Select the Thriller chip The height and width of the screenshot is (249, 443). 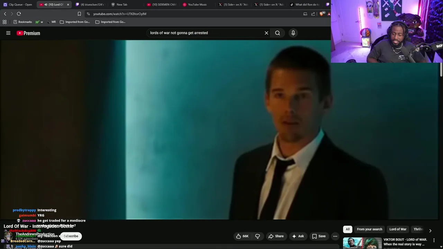tap(418, 229)
